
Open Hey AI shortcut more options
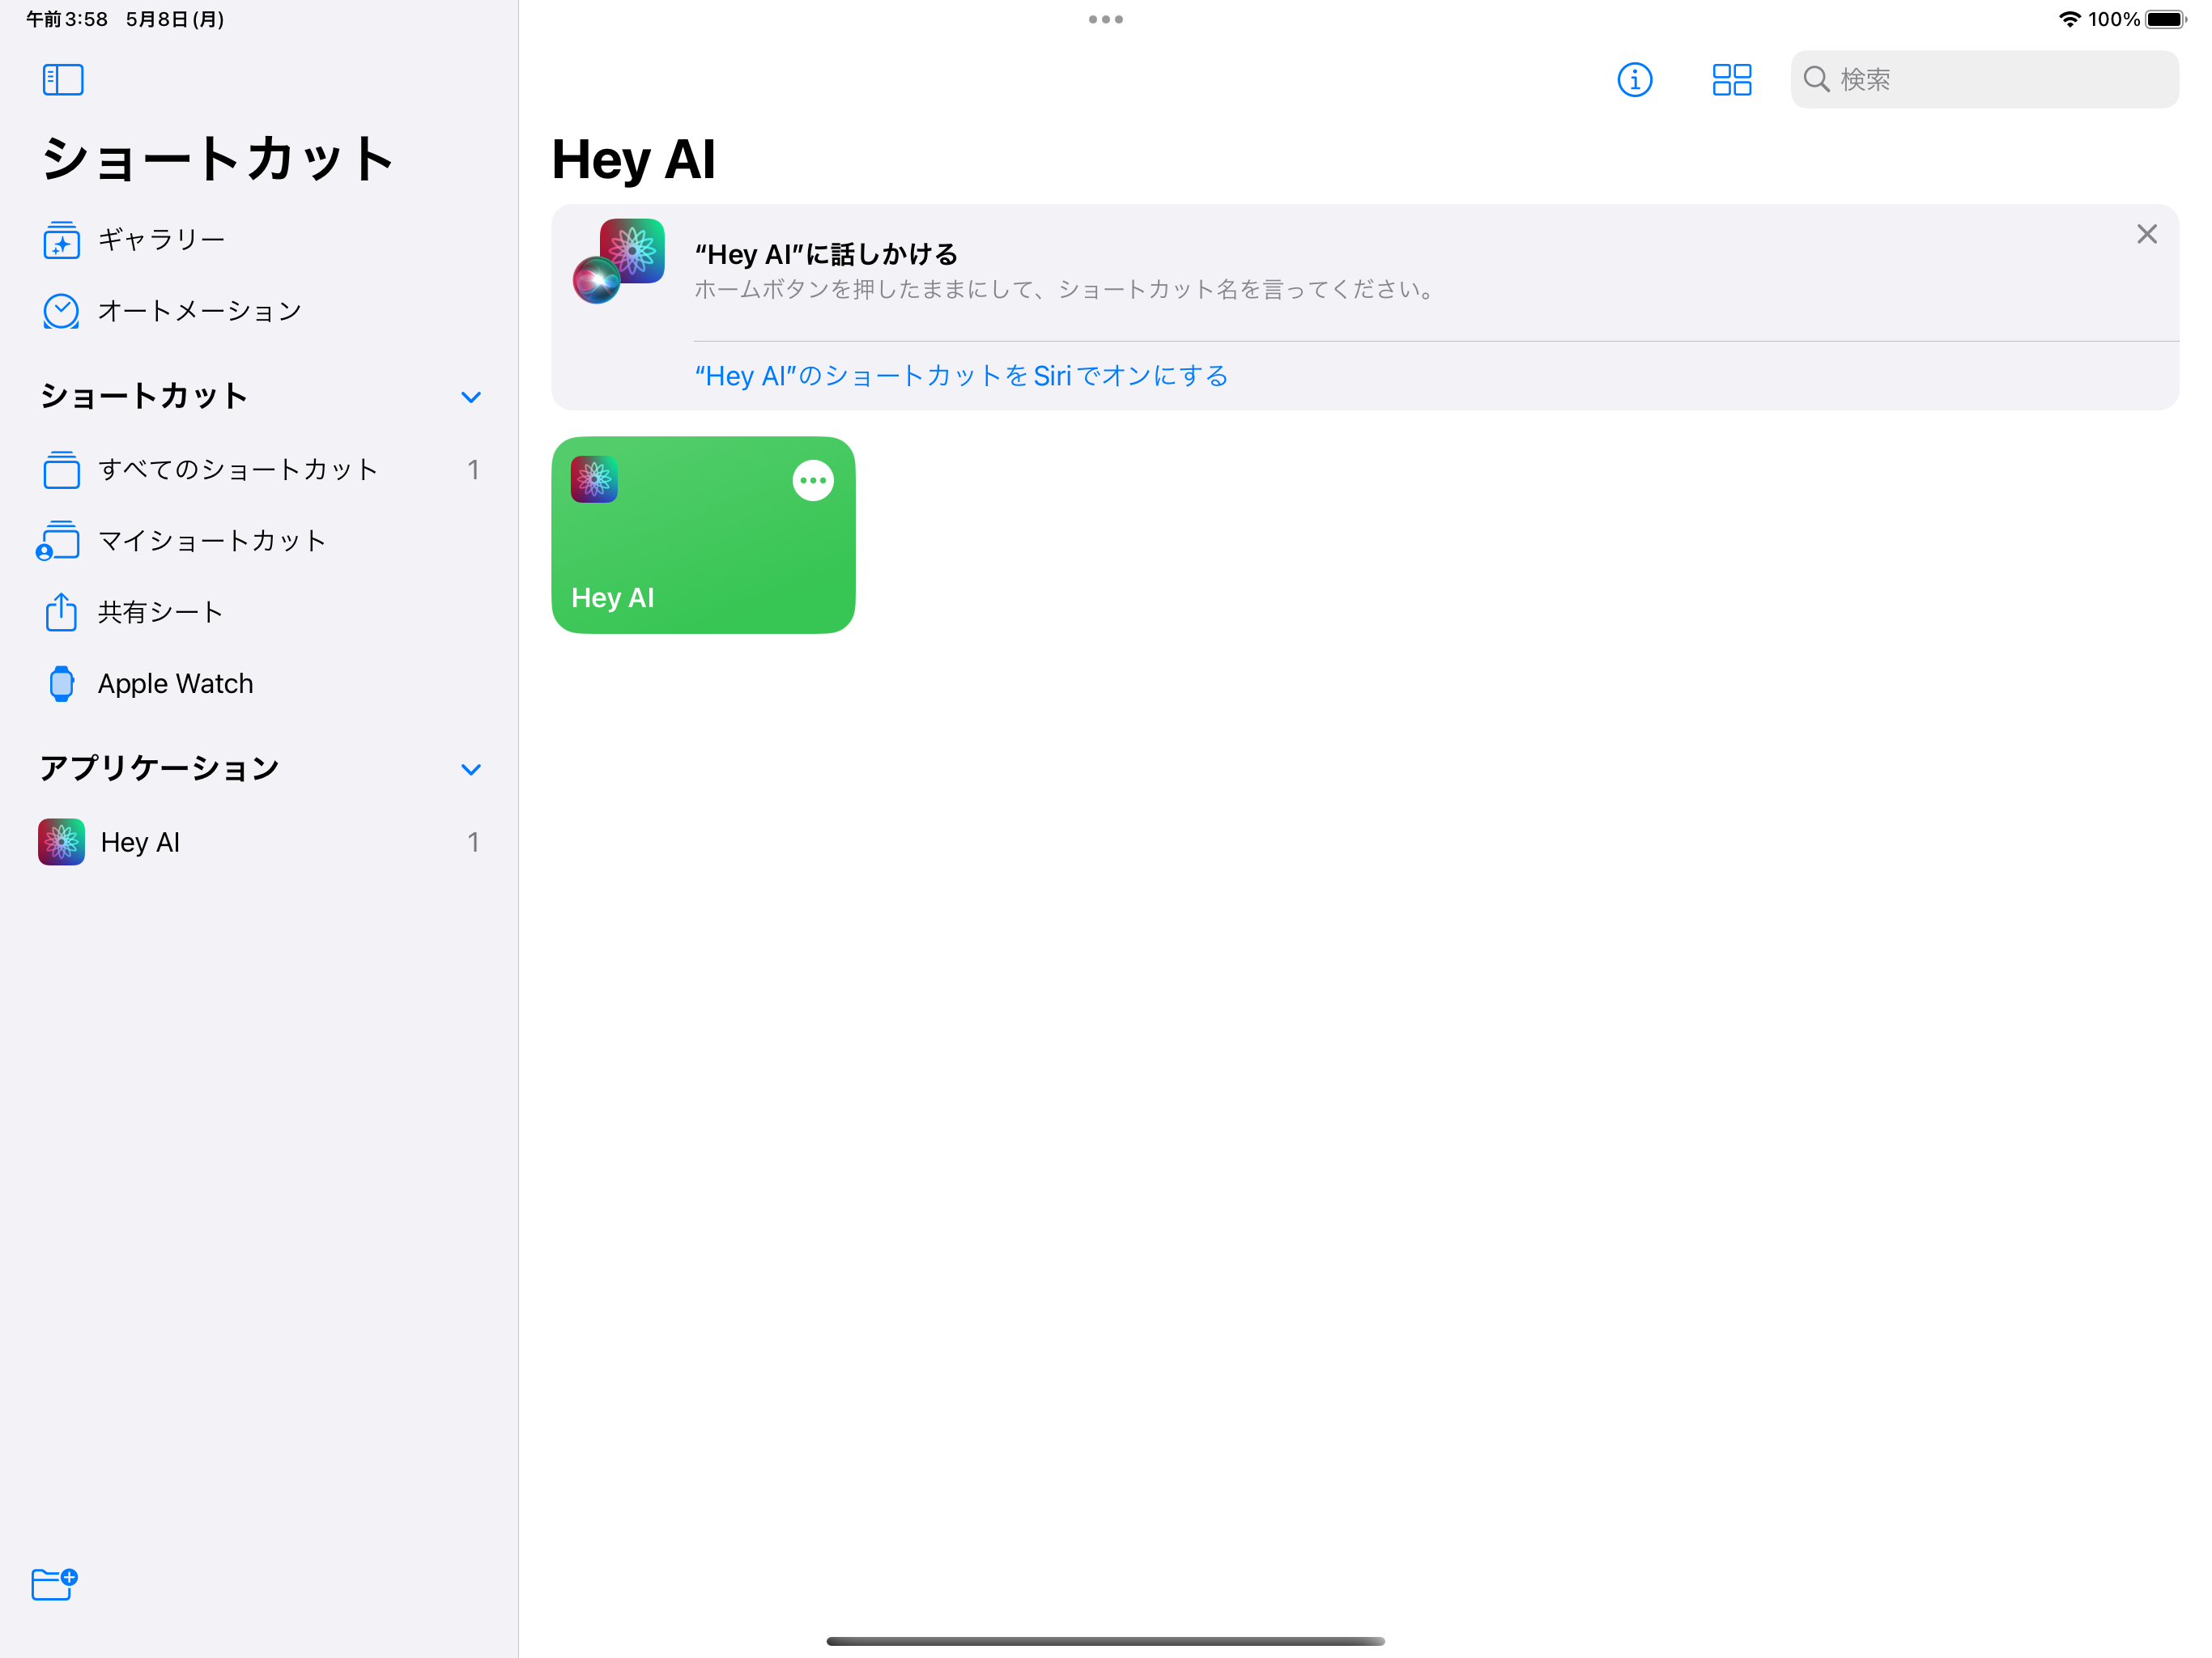click(813, 481)
